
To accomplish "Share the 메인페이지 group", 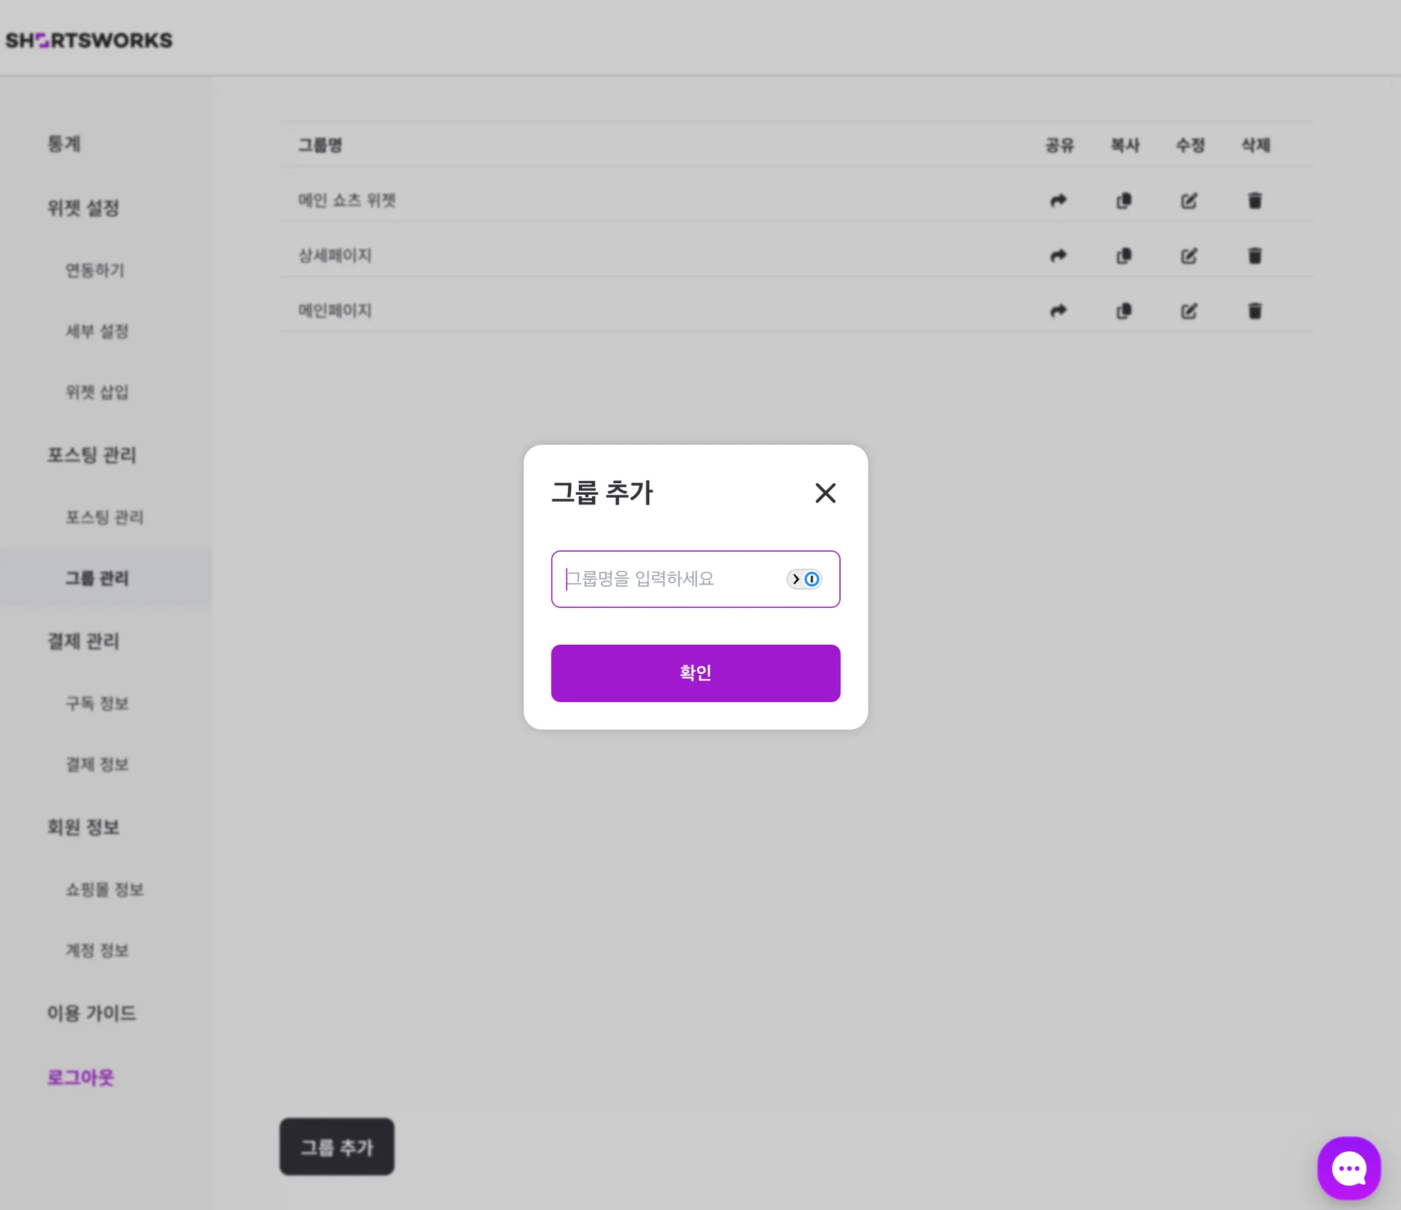I will point(1058,311).
